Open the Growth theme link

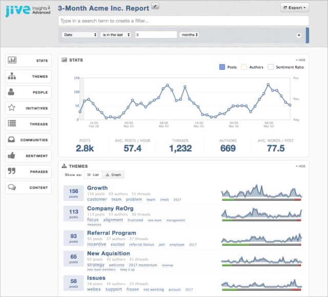click(x=97, y=188)
